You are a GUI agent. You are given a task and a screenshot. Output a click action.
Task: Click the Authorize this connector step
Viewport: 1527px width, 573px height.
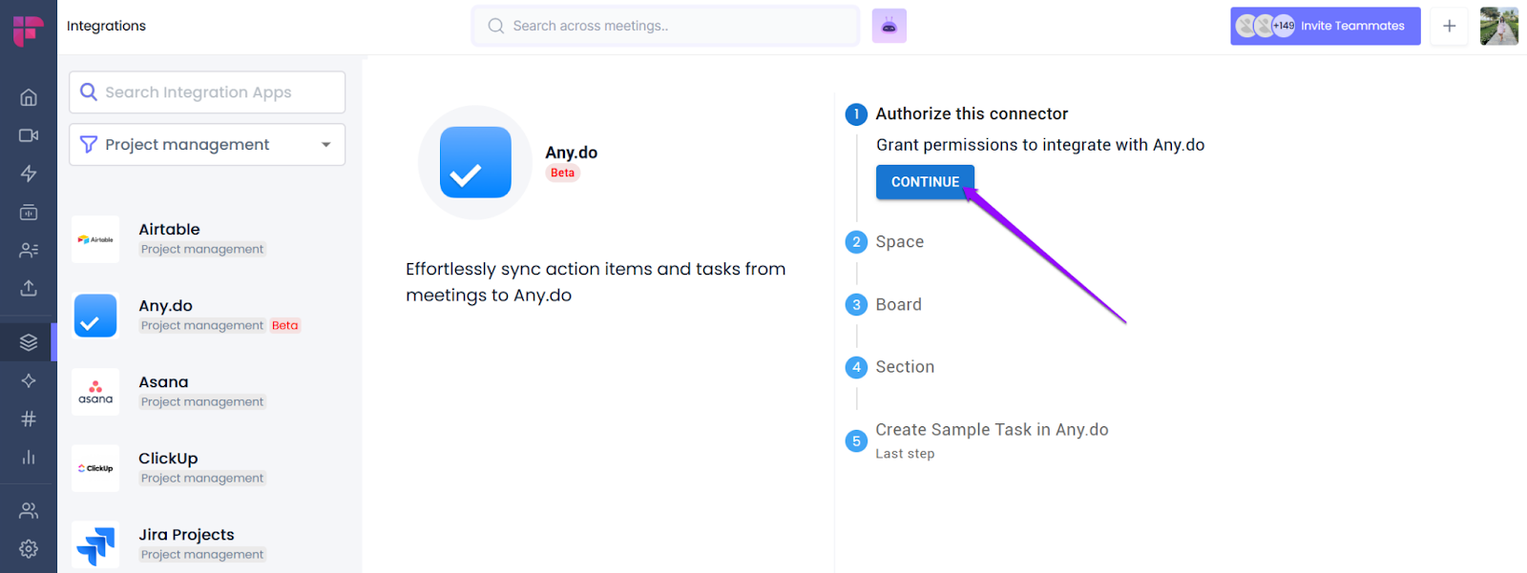tap(972, 113)
